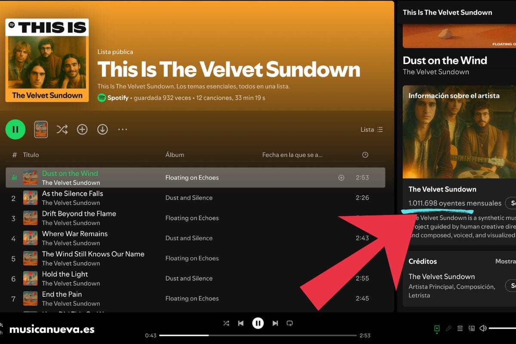This screenshot has width=516, height=344.
Task: Click the download playlist icon
Action: [102, 129]
